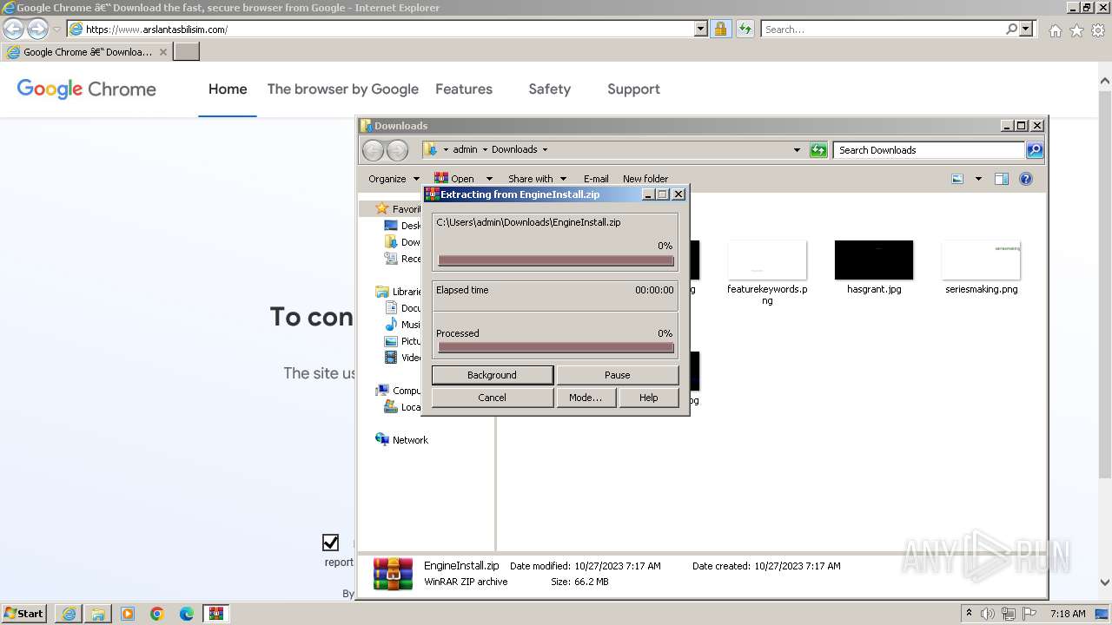
Task: Click the Search Downloads magnifier icon
Action: 1035,150
